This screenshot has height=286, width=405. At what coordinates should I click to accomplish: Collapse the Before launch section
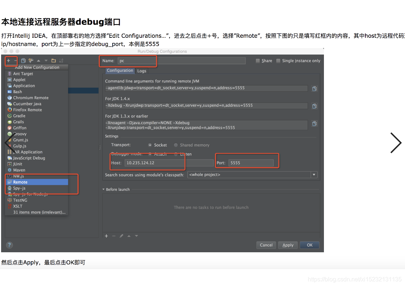[x=103, y=190]
